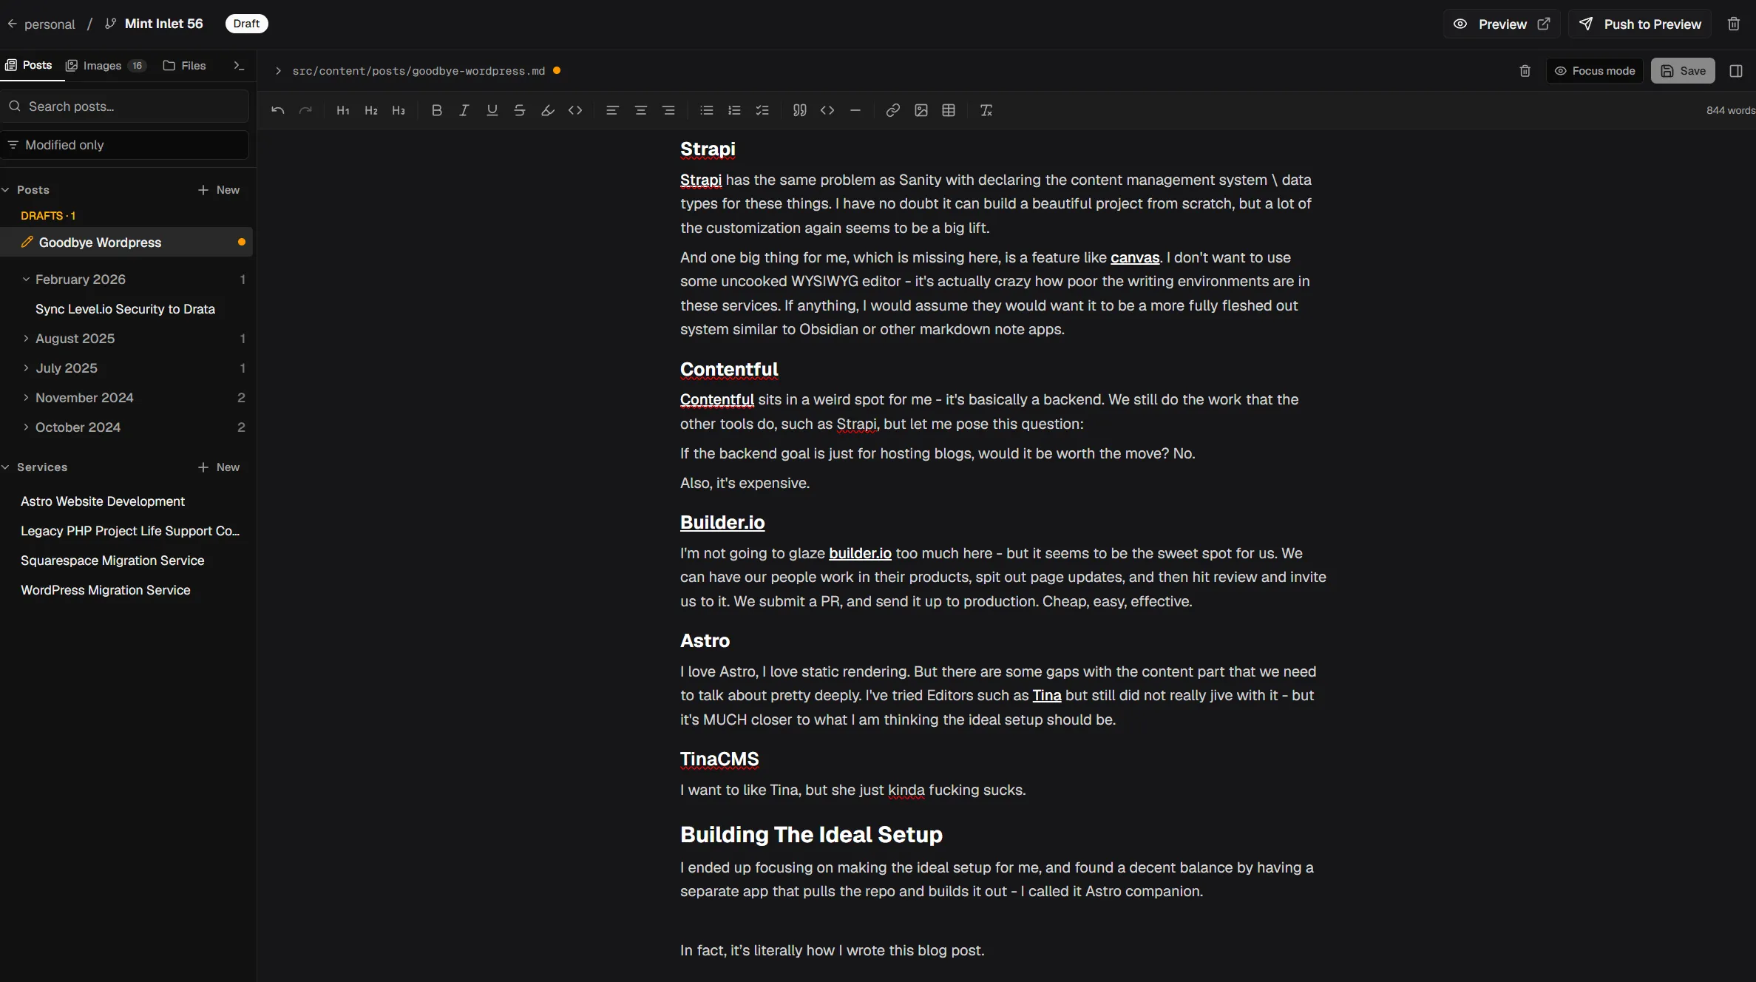This screenshot has width=1756, height=982.
Task: Toggle underline formatting
Action: (x=492, y=110)
